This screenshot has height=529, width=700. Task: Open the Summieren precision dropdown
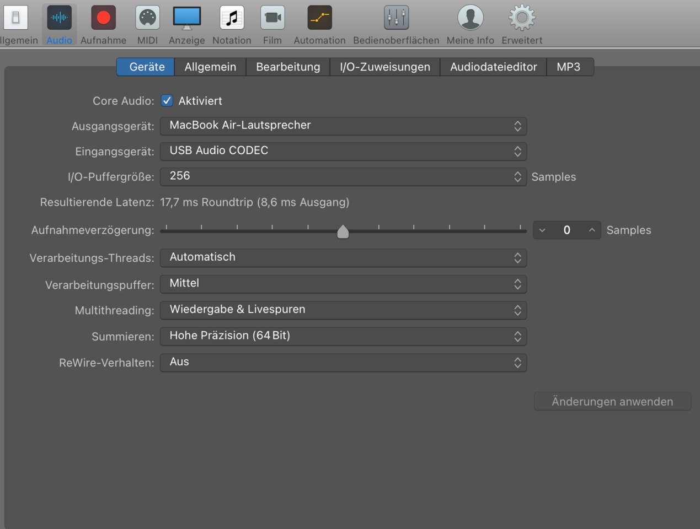click(343, 336)
